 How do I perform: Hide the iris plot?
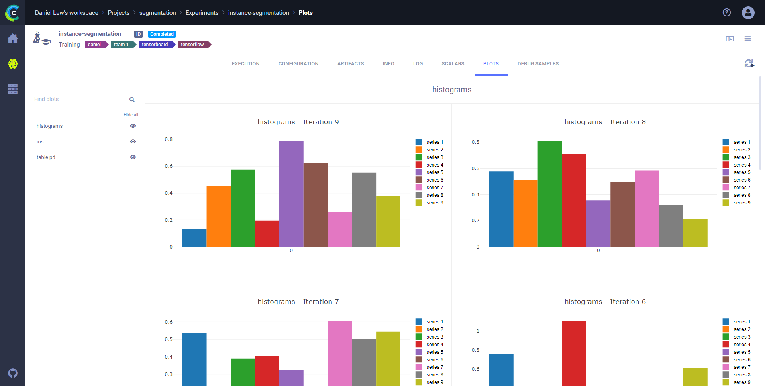133,142
